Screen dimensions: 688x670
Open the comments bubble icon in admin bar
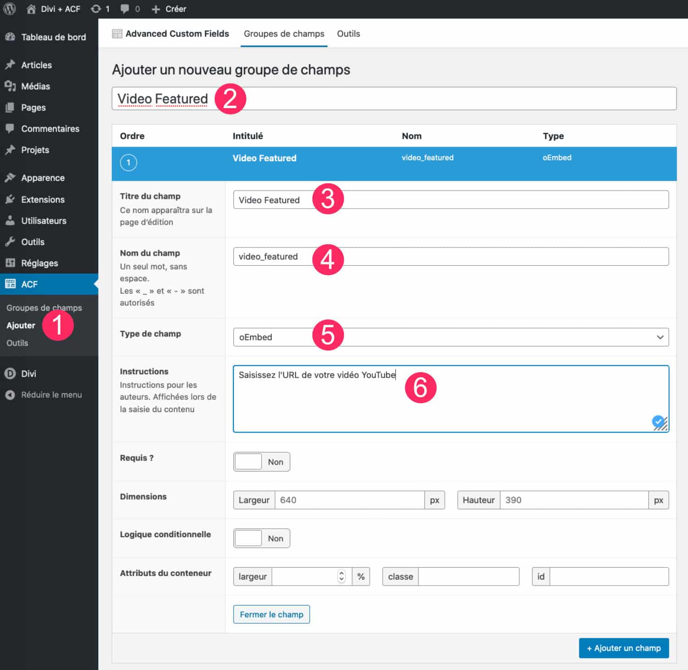125,9
